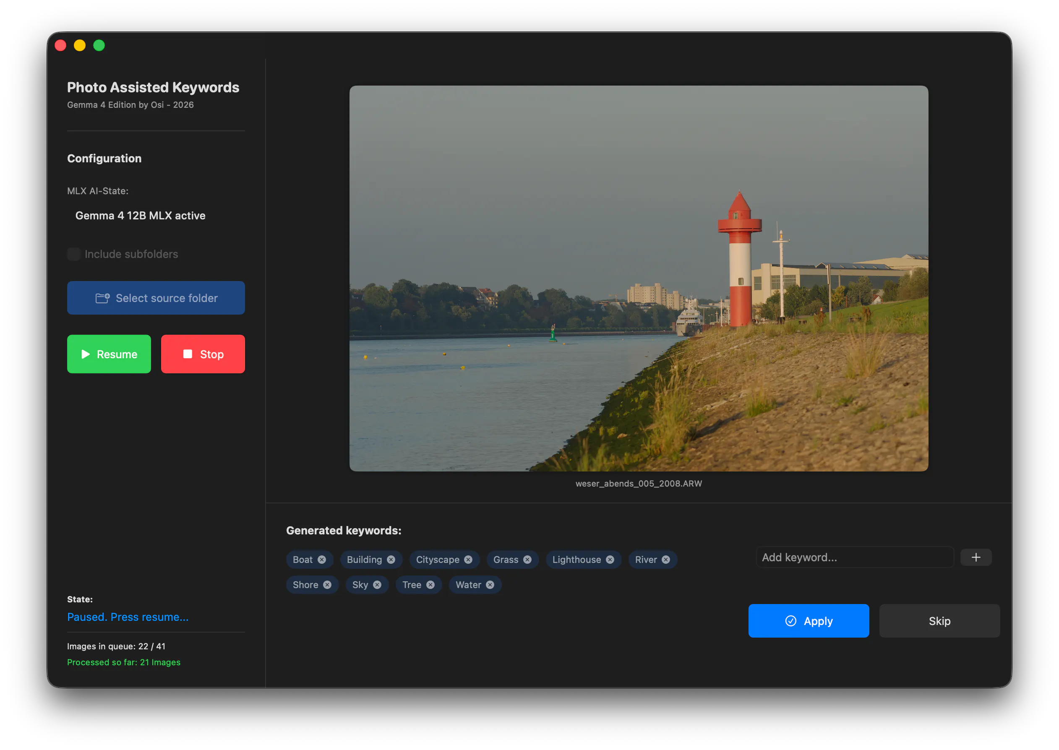Remove the Cityscape keyword tag
The image size is (1059, 750).
coord(468,559)
